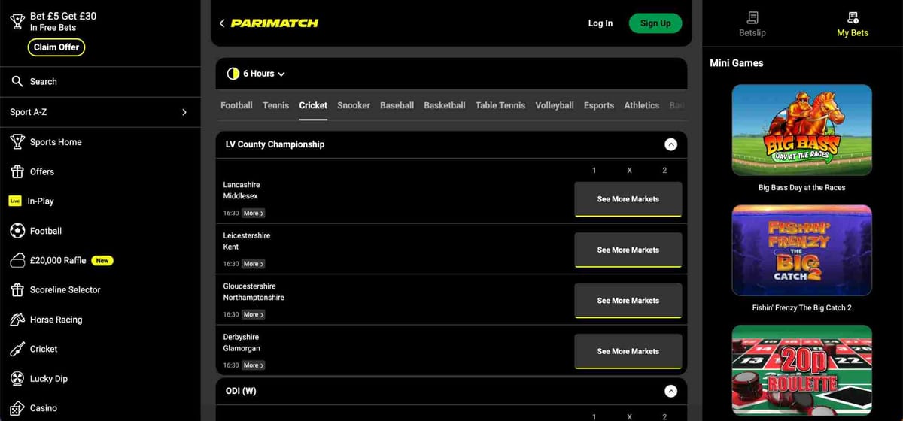Image resolution: width=903 pixels, height=421 pixels.
Task: Click the Northamptonshire team name
Action: (254, 298)
